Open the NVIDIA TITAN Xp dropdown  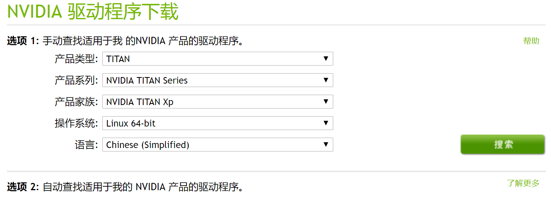[217, 102]
